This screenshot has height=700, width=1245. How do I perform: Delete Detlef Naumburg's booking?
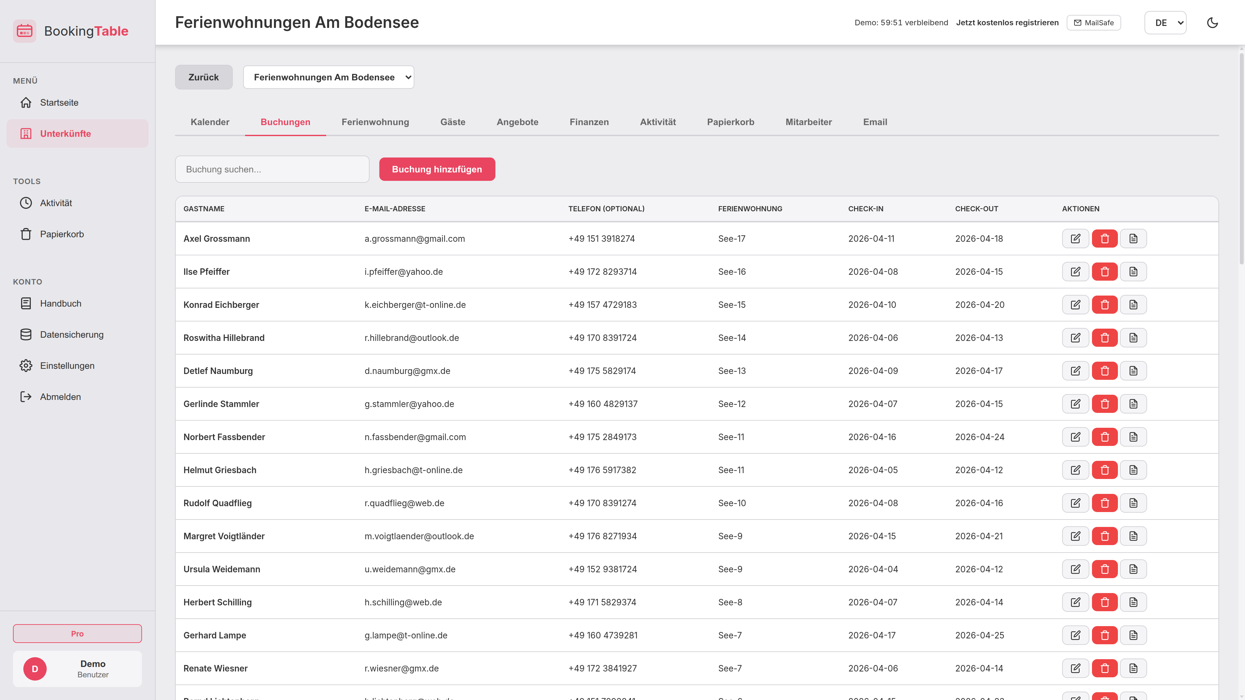click(x=1104, y=371)
